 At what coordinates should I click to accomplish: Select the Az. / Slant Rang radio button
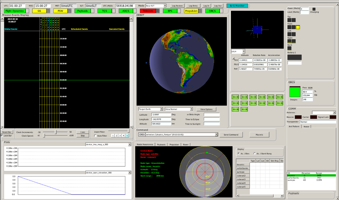pyautogui.click(x=255, y=154)
